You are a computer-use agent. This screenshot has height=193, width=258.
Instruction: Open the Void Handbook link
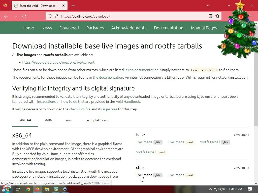click(128, 102)
